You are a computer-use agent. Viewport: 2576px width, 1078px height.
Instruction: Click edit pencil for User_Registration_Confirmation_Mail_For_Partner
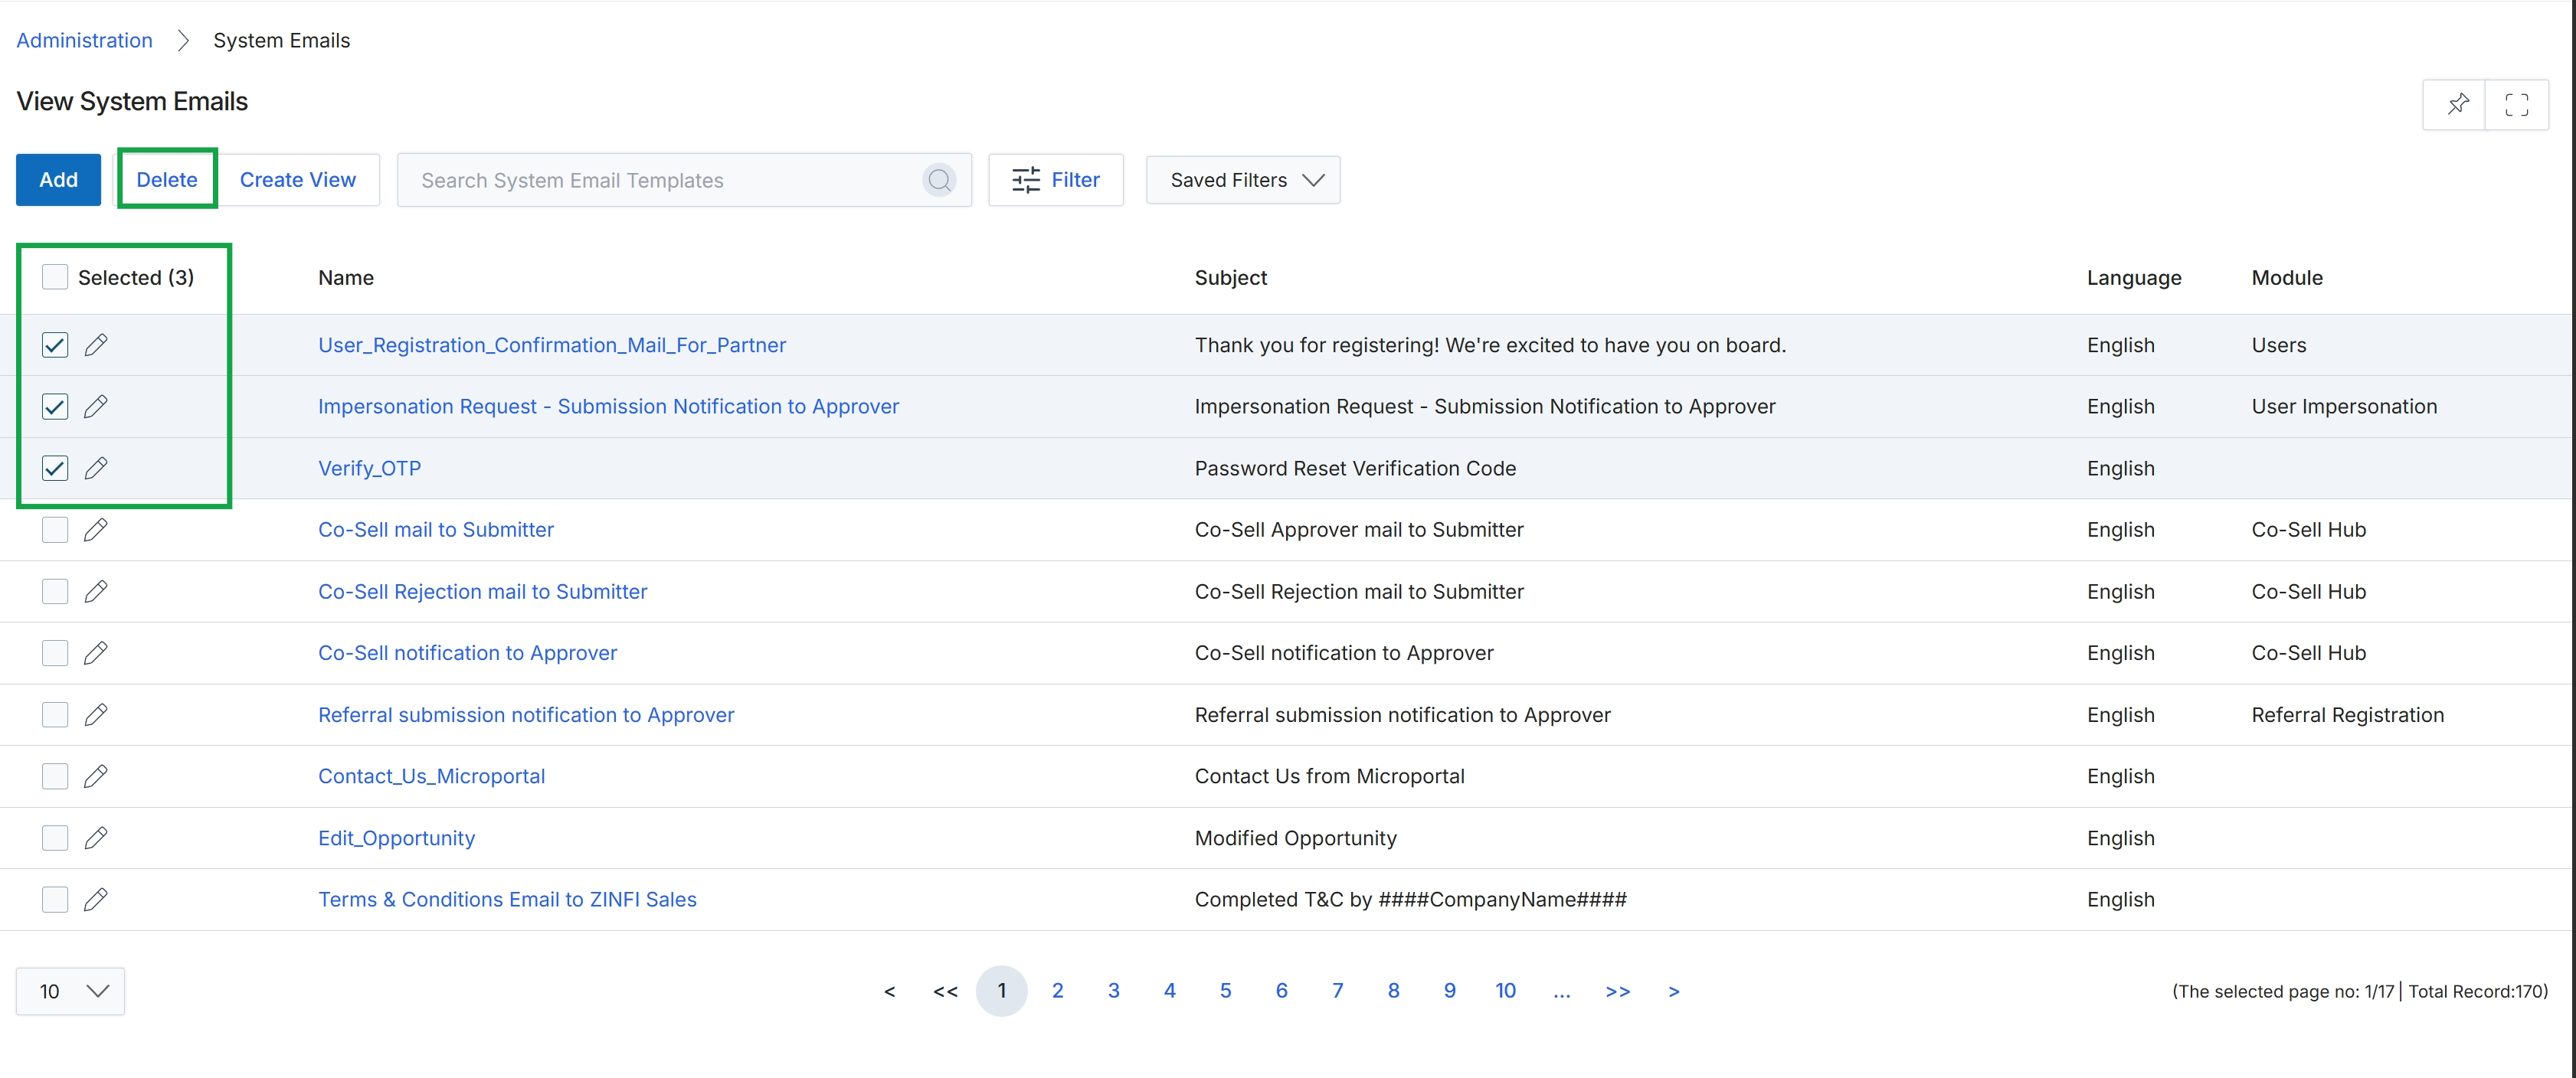click(x=96, y=345)
